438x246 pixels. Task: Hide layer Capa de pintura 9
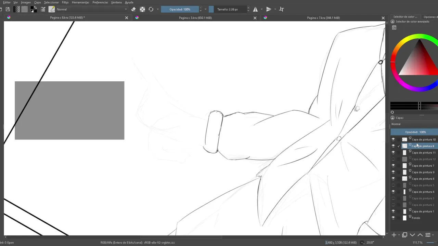393,172
